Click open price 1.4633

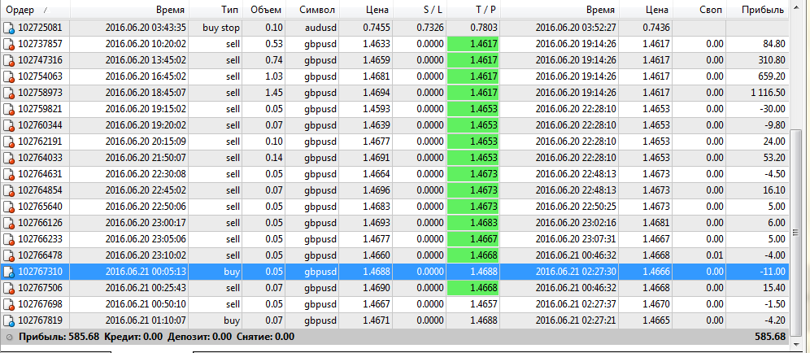[377, 45]
